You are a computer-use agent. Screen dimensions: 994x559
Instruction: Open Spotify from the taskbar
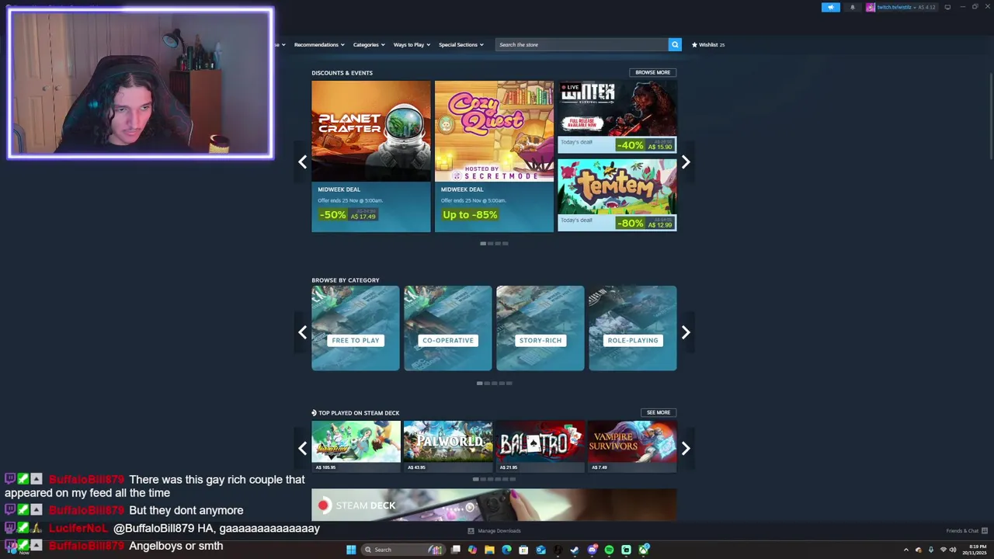click(x=609, y=550)
